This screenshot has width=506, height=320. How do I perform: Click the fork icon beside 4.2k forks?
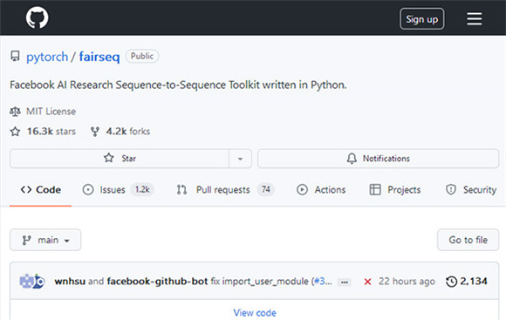click(95, 132)
